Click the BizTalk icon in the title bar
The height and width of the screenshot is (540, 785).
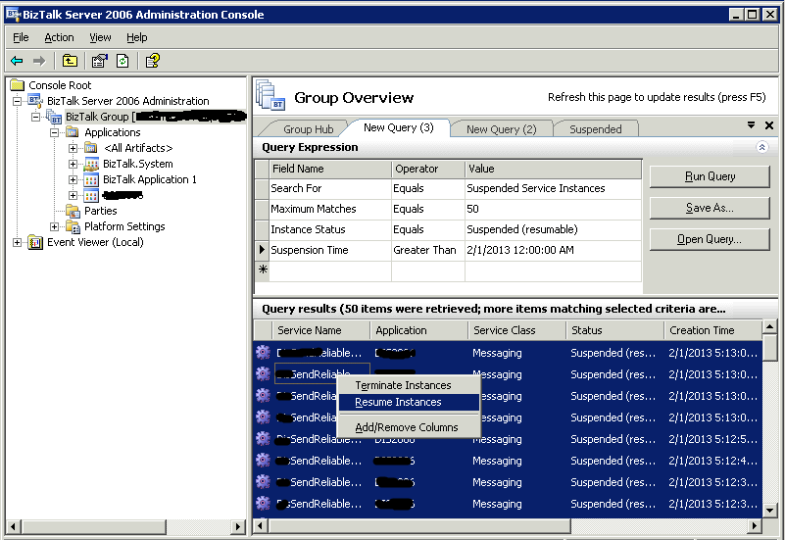(x=13, y=14)
